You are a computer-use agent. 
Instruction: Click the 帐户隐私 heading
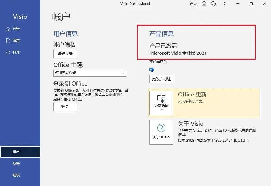(64, 45)
